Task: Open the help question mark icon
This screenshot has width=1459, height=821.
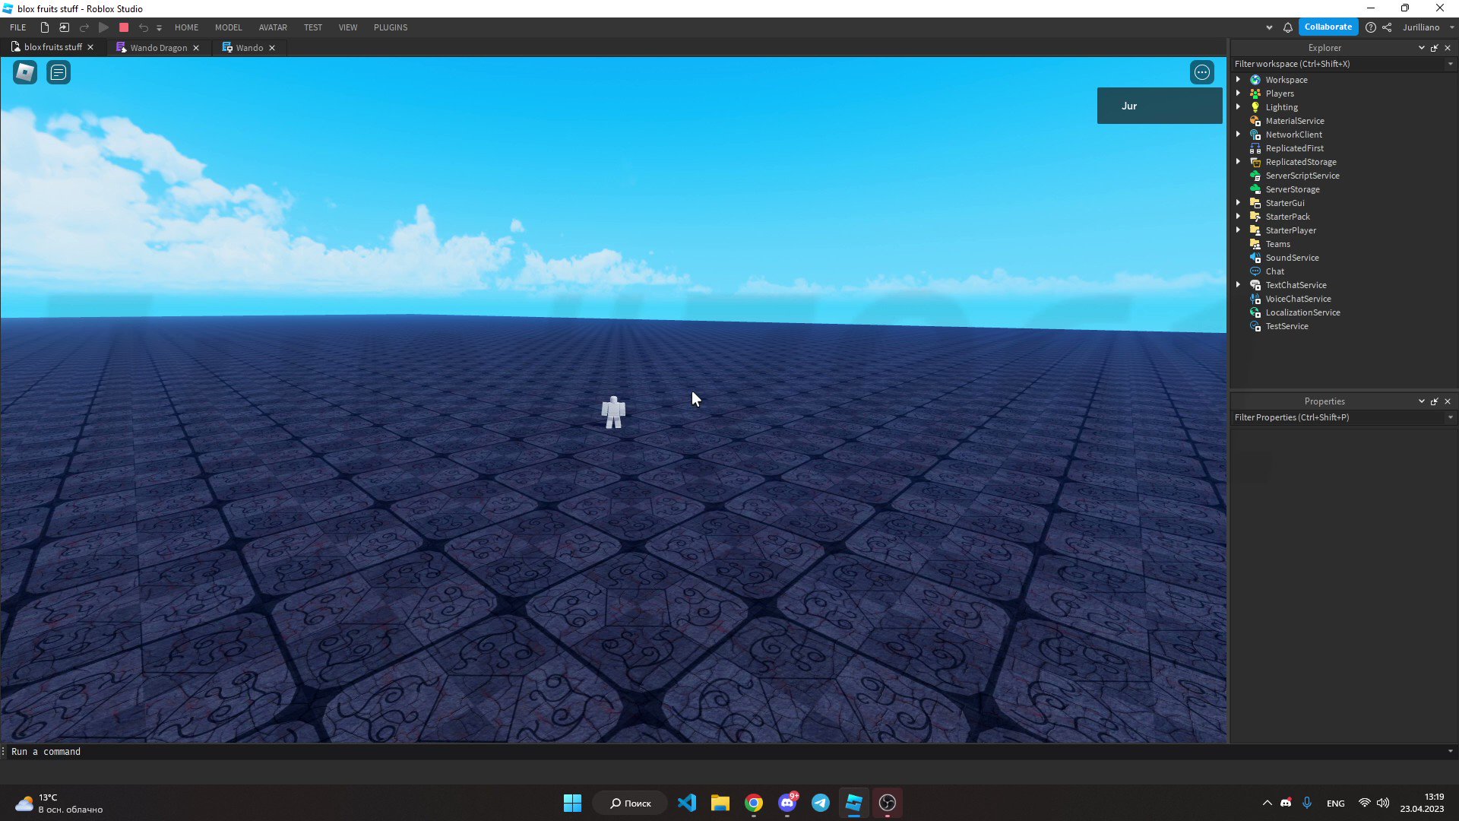Action: click(x=1370, y=27)
